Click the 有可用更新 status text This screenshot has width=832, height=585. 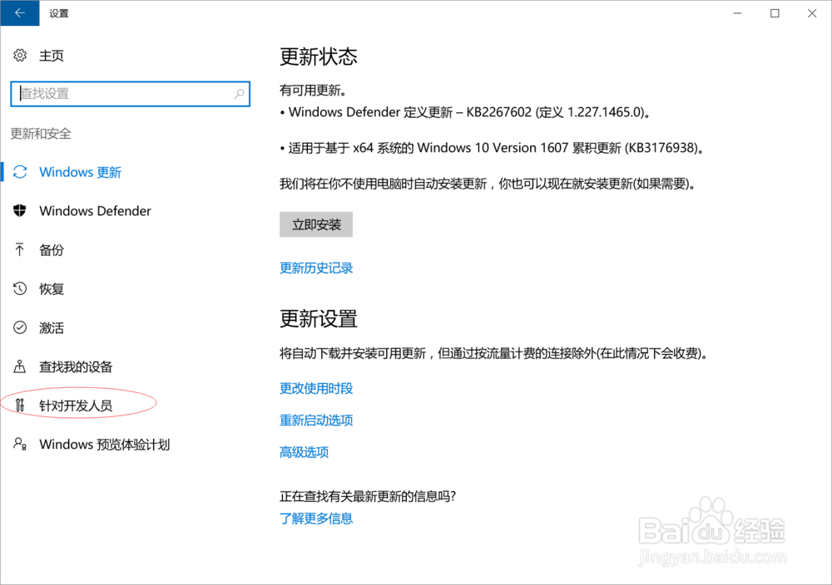click(313, 91)
